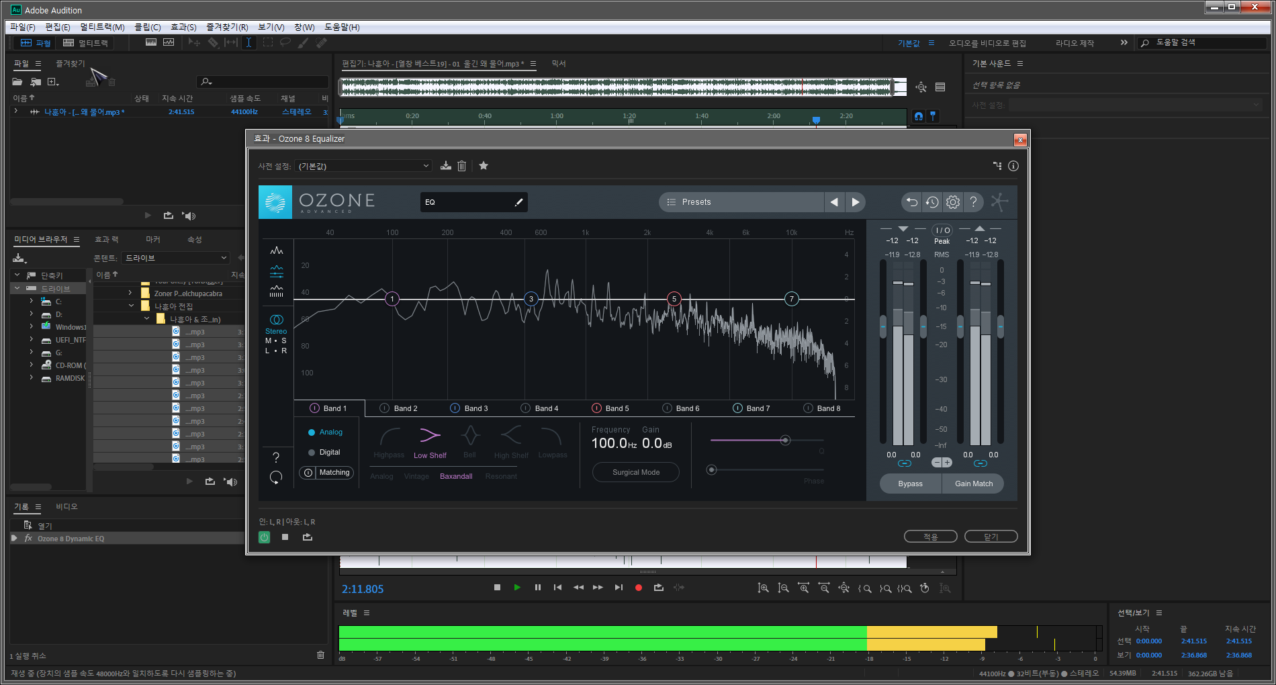1276x685 pixels.
Task: Toggle Matching mode
Action: 326,473
